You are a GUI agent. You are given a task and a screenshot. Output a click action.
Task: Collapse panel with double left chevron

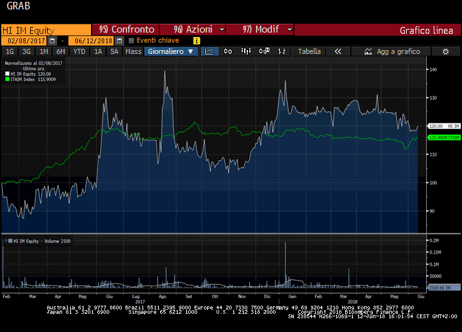pos(338,51)
